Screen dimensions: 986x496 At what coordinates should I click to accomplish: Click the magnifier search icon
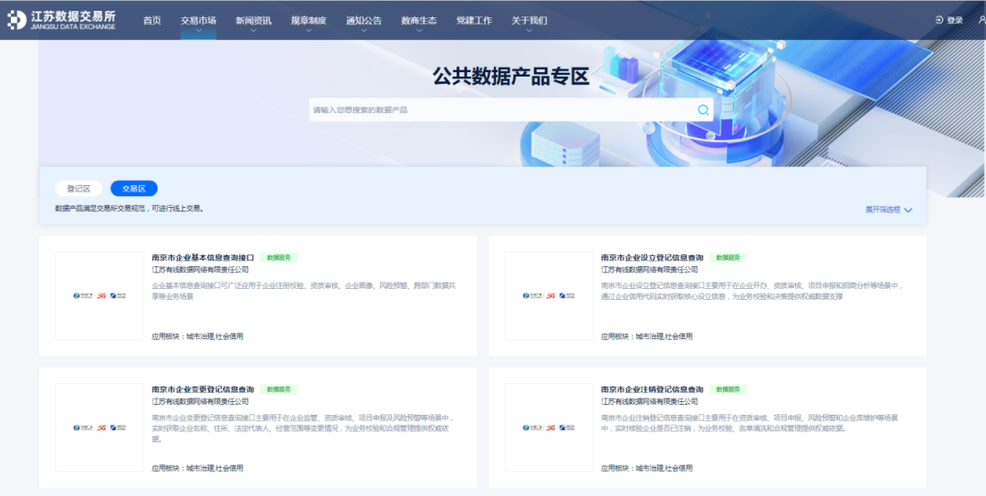click(x=703, y=109)
